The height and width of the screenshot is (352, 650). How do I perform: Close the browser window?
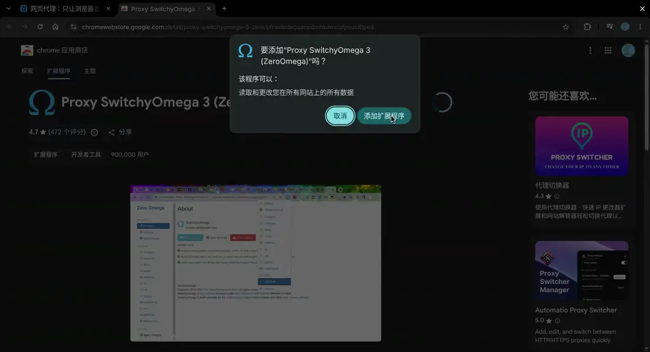pyautogui.click(x=642, y=9)
